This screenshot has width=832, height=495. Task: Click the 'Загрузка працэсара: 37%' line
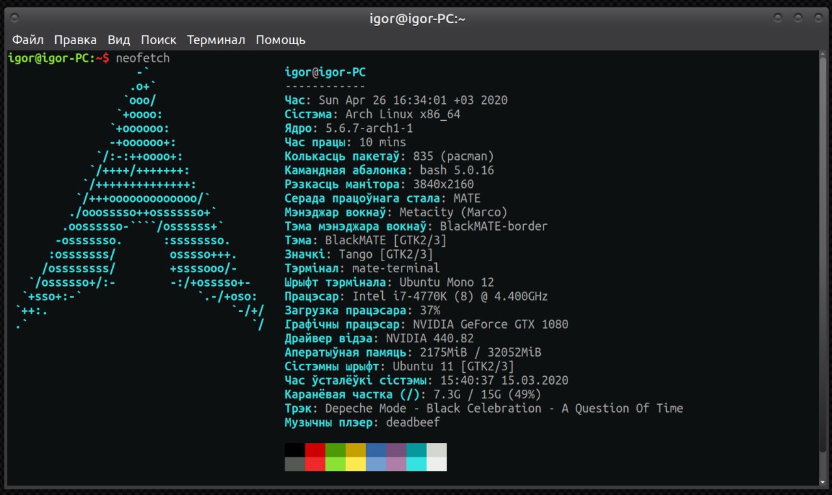pyautogui.click(x=362, y=311)
